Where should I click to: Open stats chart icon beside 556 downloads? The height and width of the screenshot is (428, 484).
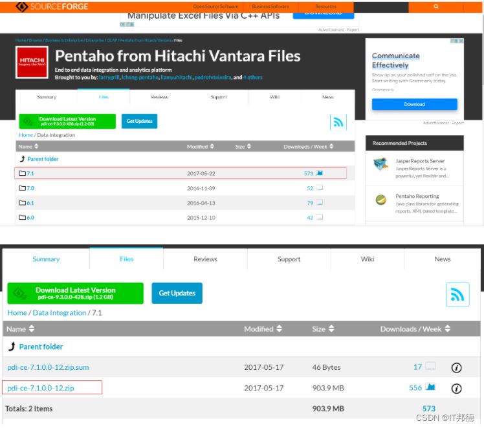coord(430,388)
